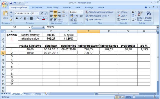
Task: Open the Formuły tab
Action: [x=67, y=8]
